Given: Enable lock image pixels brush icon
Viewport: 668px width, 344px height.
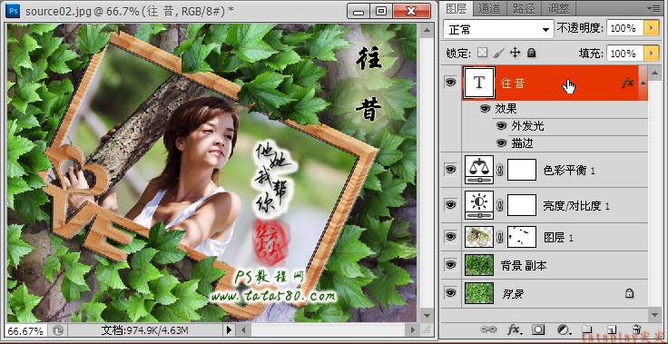Looking at the screenshot, I should [498, 53].
